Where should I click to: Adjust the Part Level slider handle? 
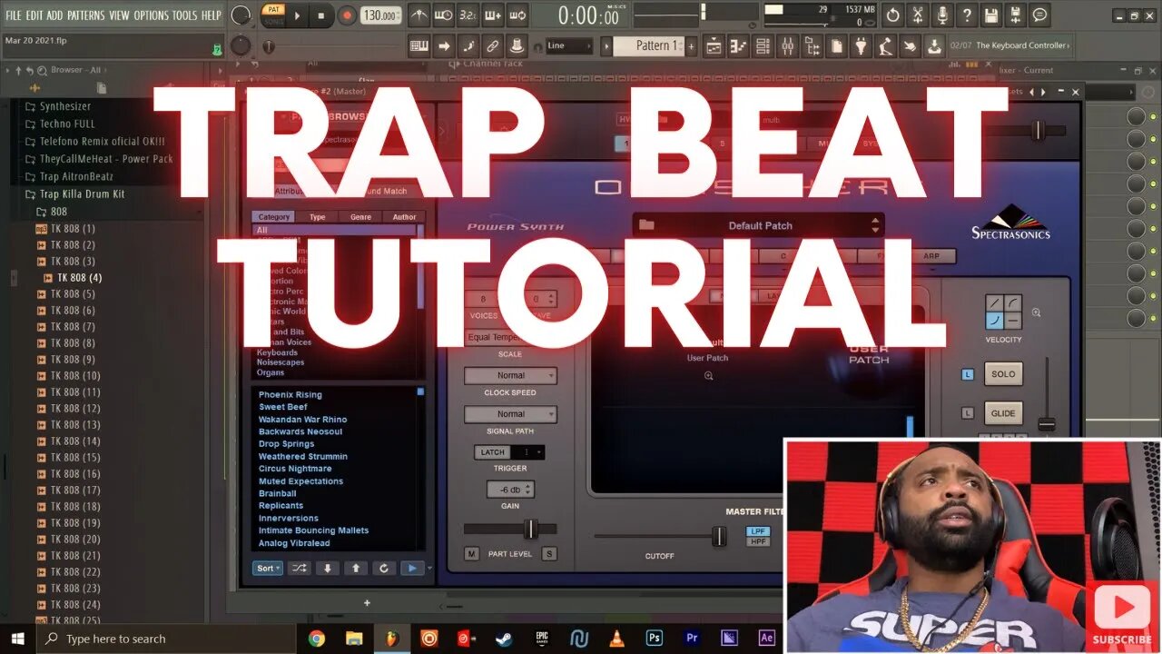pos(530,529)
